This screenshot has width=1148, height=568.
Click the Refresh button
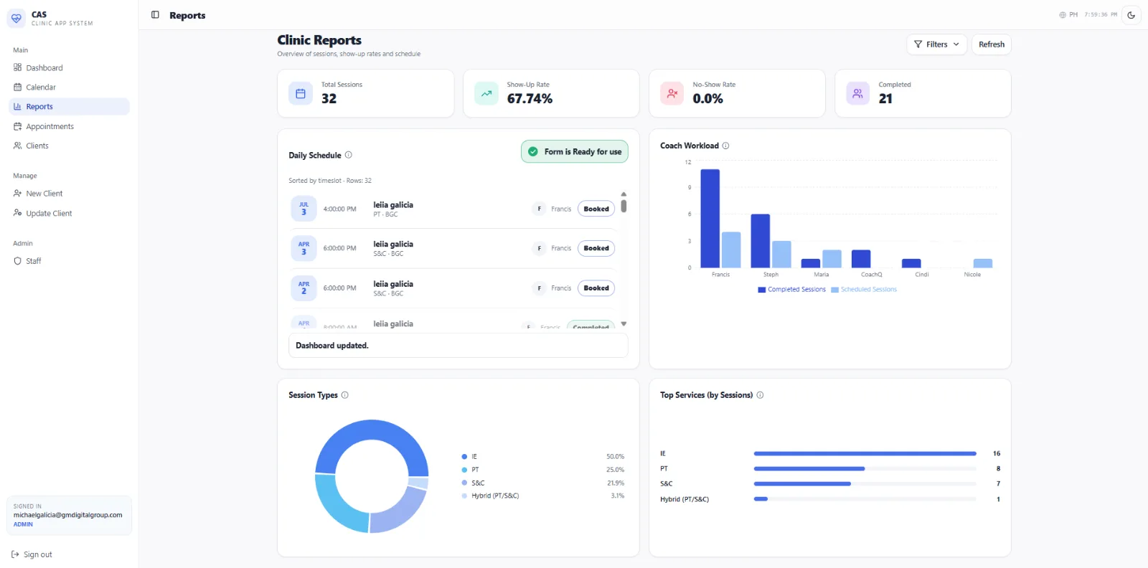[992, 44]
